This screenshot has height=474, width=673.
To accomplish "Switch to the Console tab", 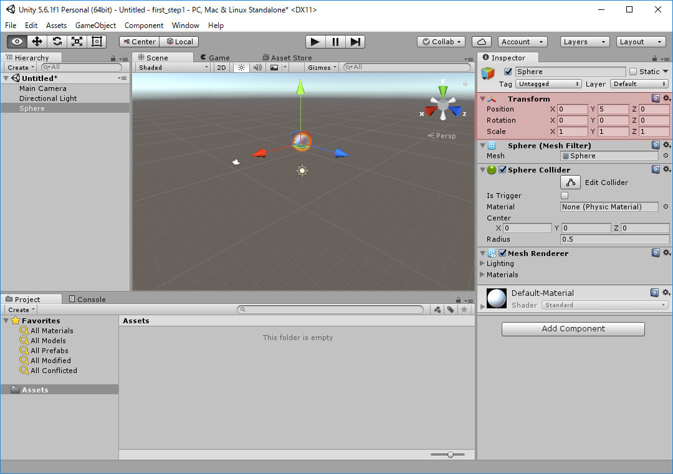I will [87, 300].
